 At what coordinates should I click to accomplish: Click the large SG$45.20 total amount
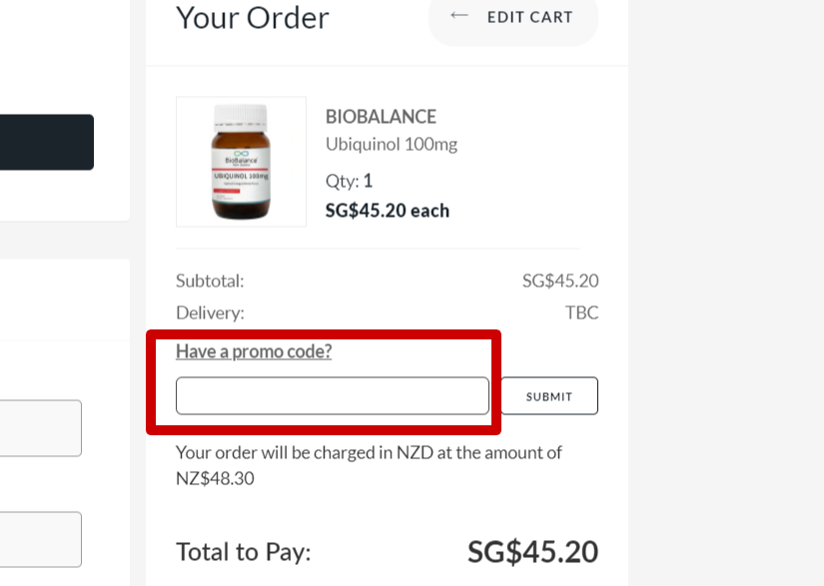[x=533, y=552]
